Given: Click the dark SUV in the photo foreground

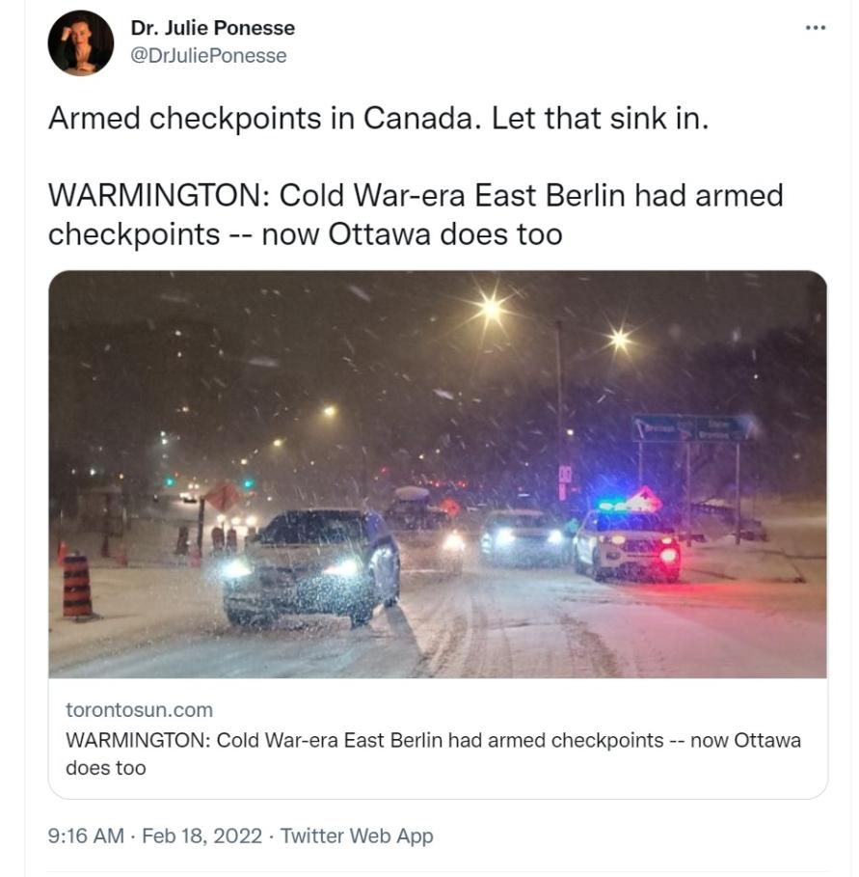Looking at the screenshot, I should [x=311, y=566].
